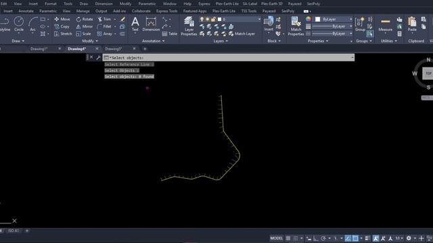Expand the Block panel

[274, 41]
